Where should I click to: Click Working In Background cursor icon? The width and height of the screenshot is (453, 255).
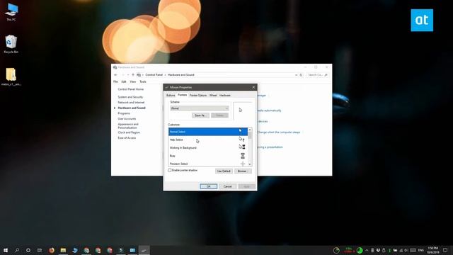coord(242,147)
